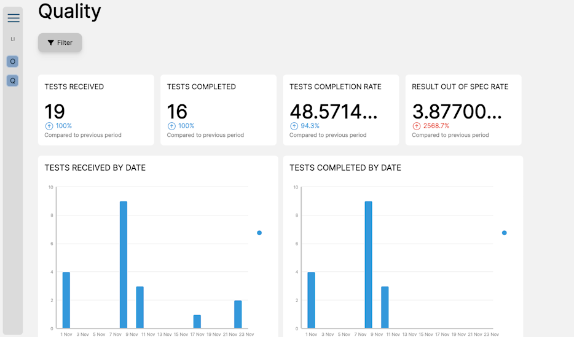Select the 1 Nov bar in Tests Completed chart

pyautogui.click(x=311, y=300)
